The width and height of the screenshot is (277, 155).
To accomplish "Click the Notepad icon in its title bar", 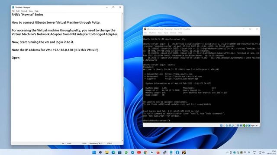I will 13,7.
